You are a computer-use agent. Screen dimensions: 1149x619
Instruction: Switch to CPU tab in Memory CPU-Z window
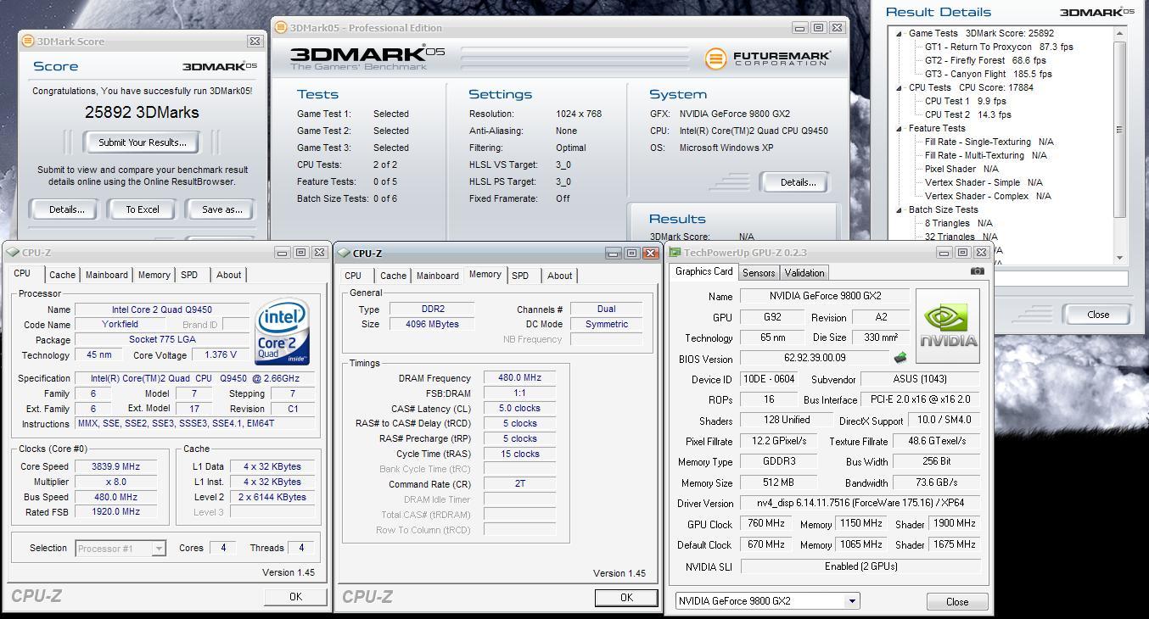353,276
